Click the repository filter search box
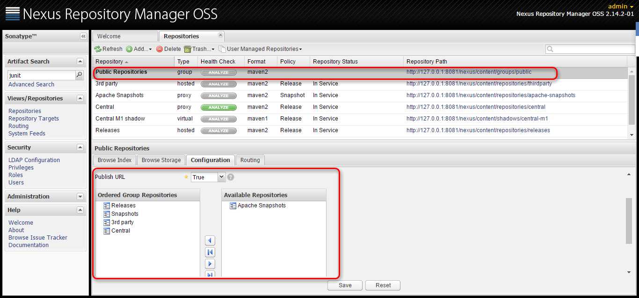639x298 pixels. click(x=590, y=49)
